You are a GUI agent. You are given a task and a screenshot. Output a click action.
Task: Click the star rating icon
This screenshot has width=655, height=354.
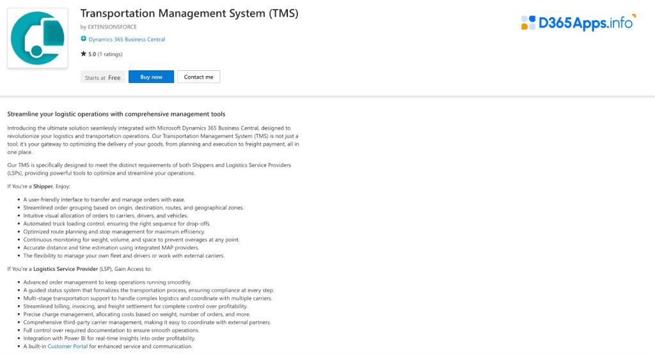click(x=84, y=54)
